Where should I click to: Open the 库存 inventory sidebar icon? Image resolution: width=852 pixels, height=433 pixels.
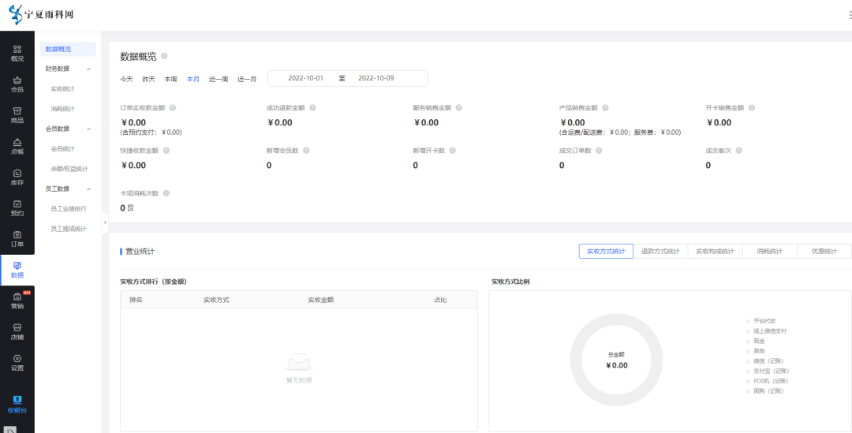[17, 177]
